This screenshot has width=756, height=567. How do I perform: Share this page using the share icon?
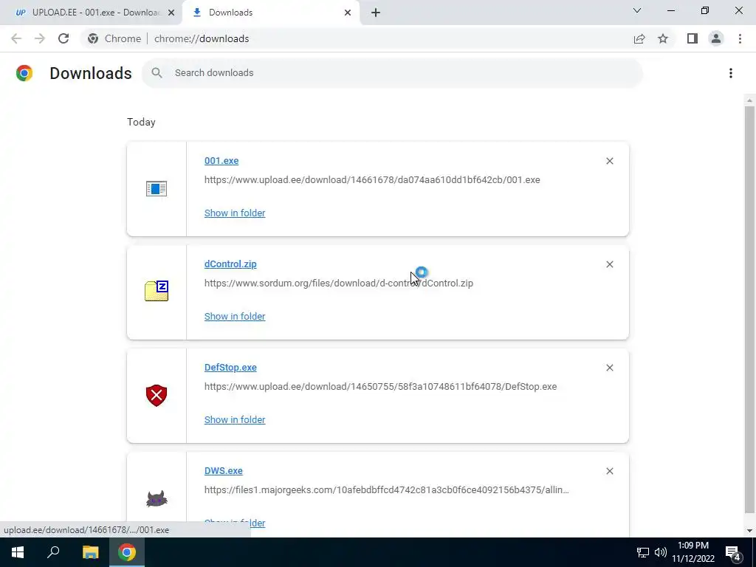coord(639,38)
